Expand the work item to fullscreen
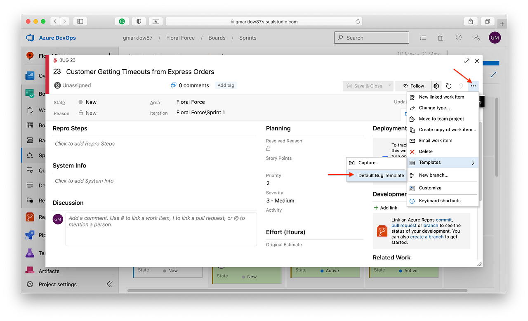The height and width of the screenshot is (321, 528). pyautogui.click(x=467, y=61)
